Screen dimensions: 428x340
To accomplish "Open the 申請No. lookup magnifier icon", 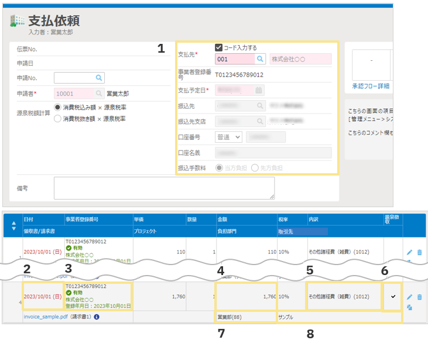I will click(99, 77).
